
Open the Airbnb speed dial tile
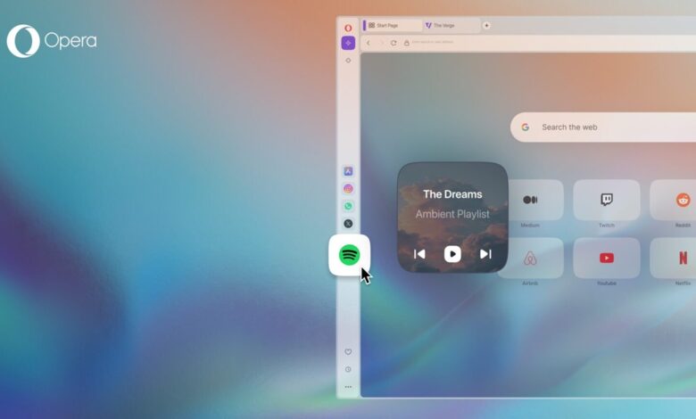point(530,258)
